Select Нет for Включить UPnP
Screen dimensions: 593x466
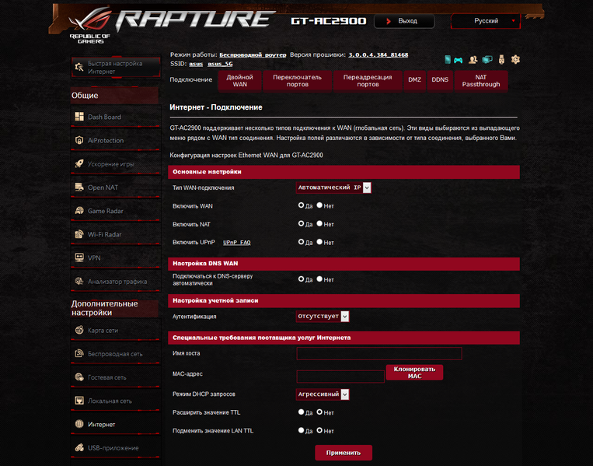319,241
